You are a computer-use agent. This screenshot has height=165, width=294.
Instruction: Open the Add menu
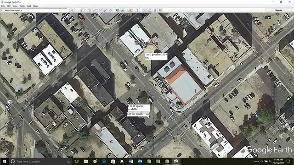pyautogui.click(x=28, y=6)
